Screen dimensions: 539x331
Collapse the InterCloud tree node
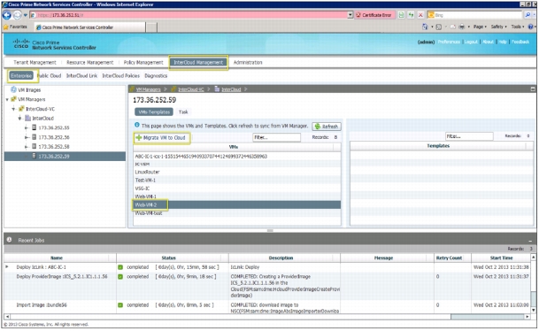click(x=20, y=119)
